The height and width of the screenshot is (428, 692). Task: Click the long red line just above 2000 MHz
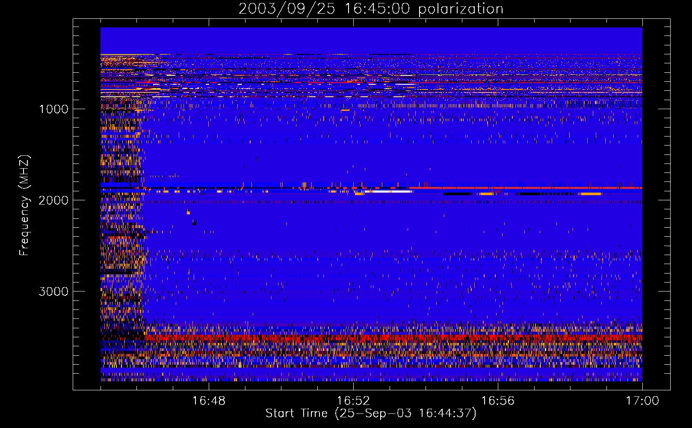[525, 188]
